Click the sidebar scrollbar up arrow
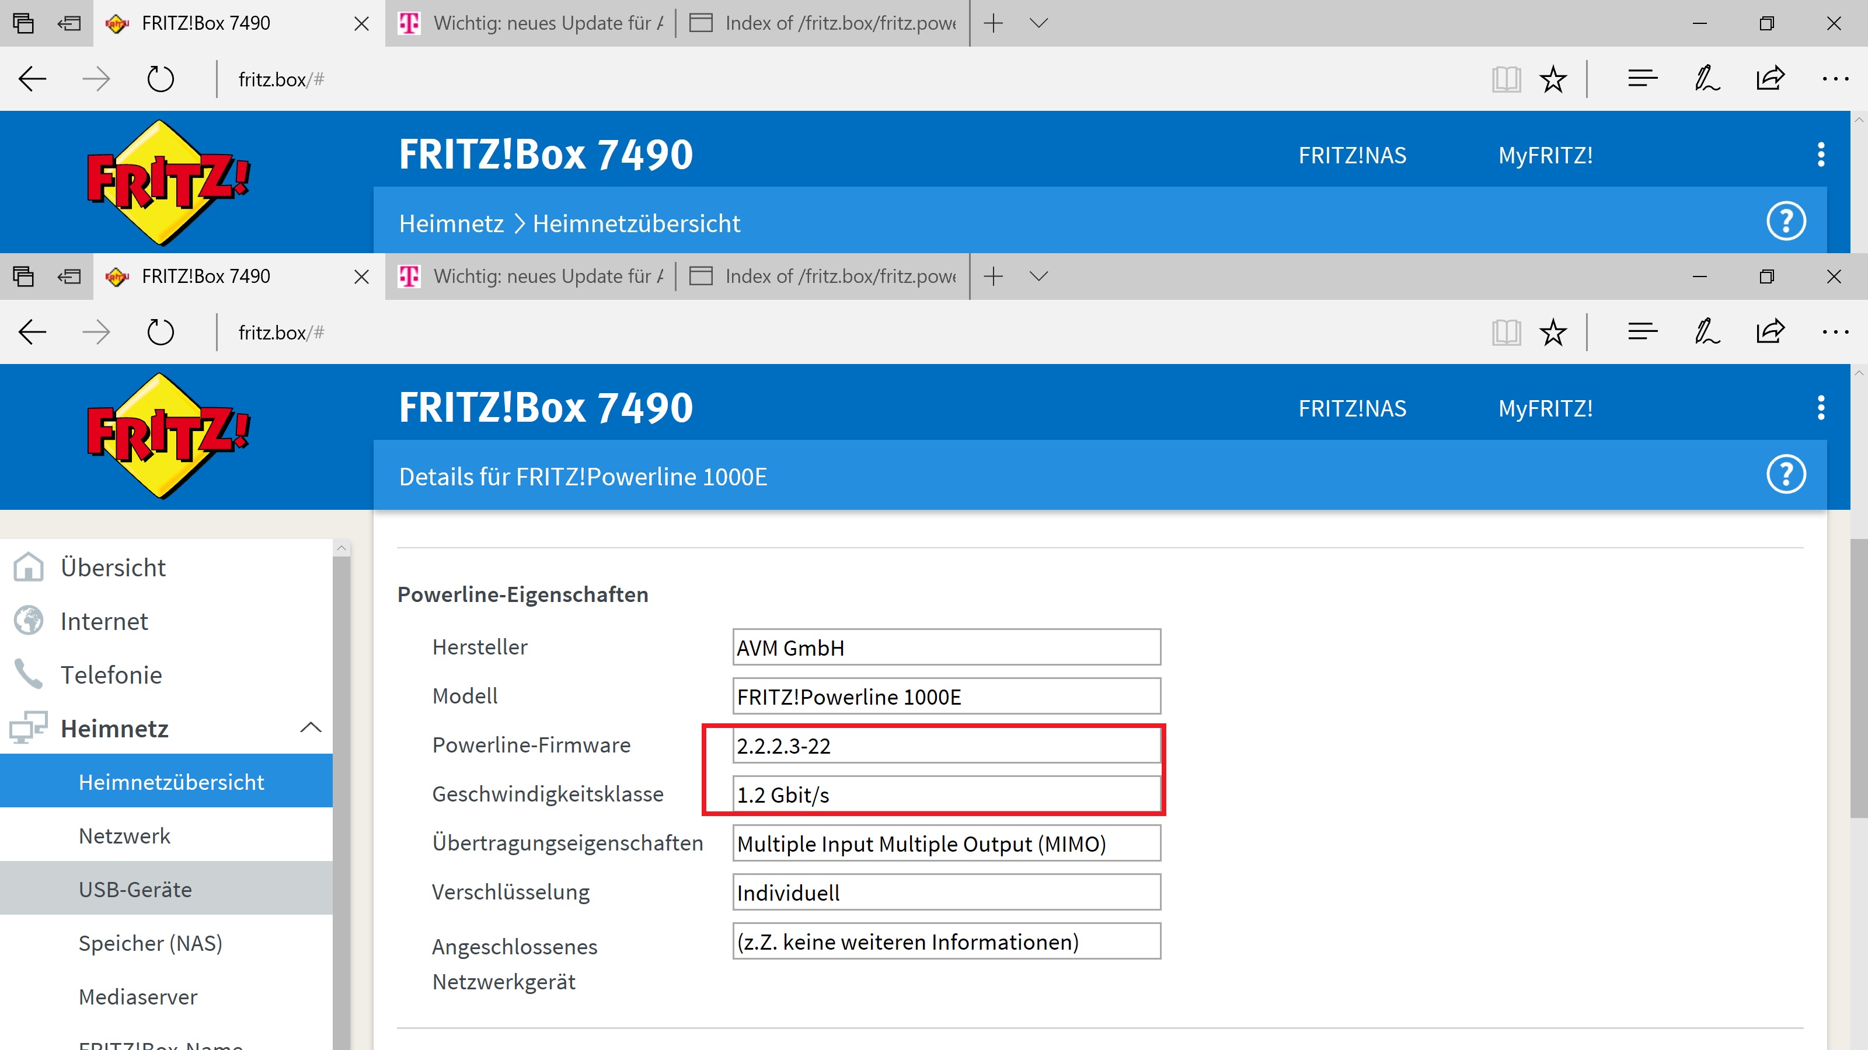This screenshot has width=1868, height=1050. coord(341,549)
